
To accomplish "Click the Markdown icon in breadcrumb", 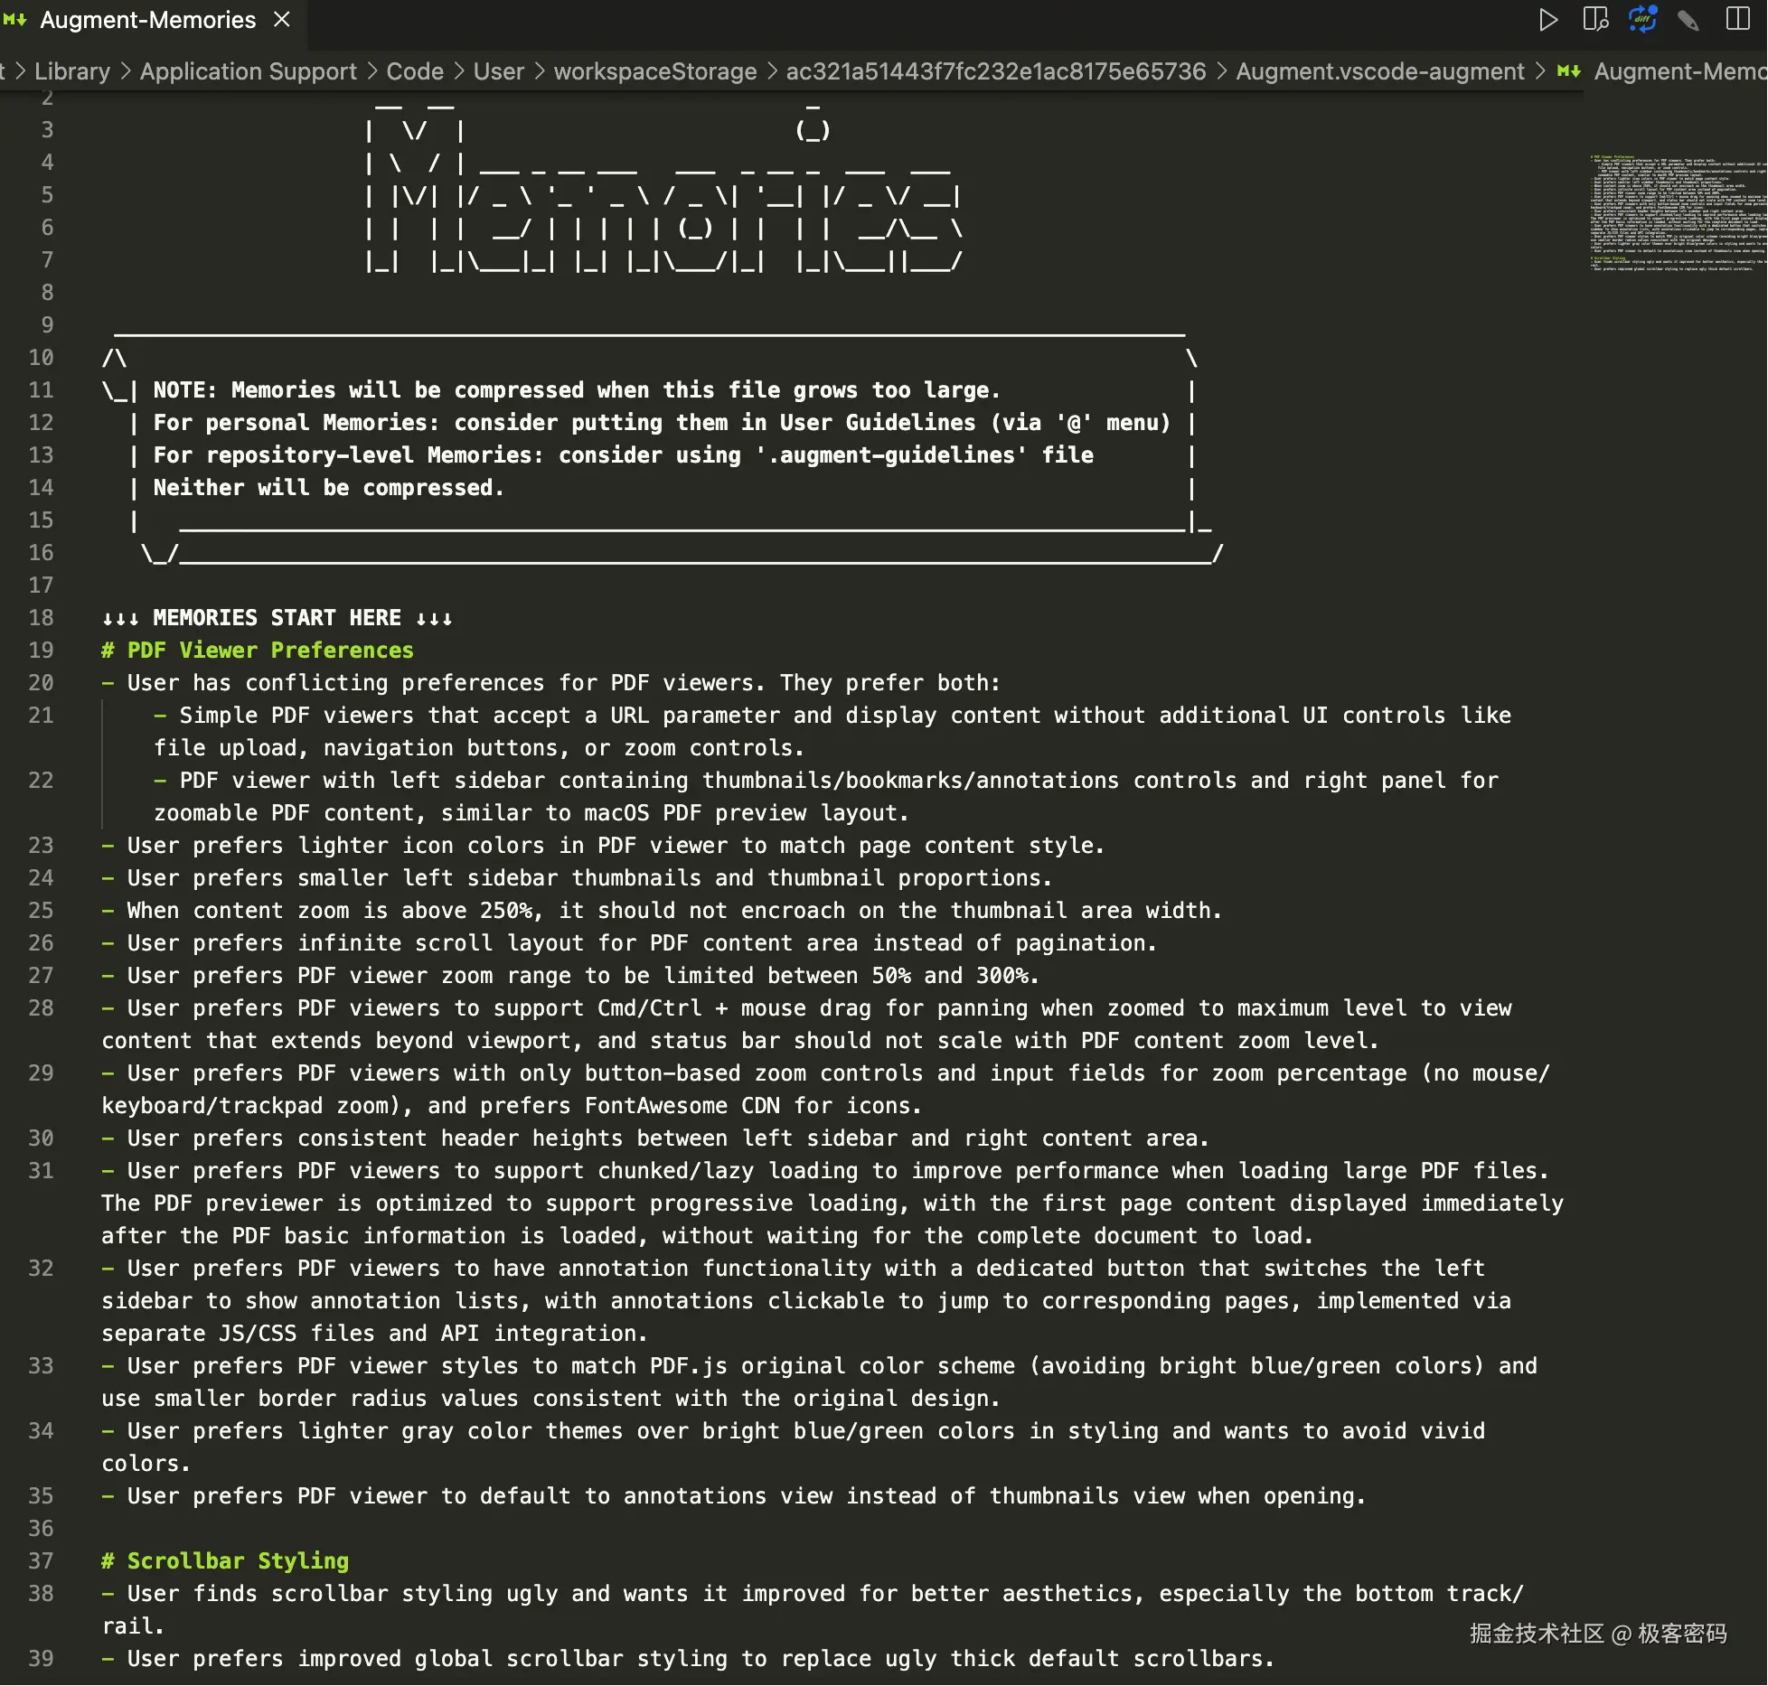I will 1569,71.
